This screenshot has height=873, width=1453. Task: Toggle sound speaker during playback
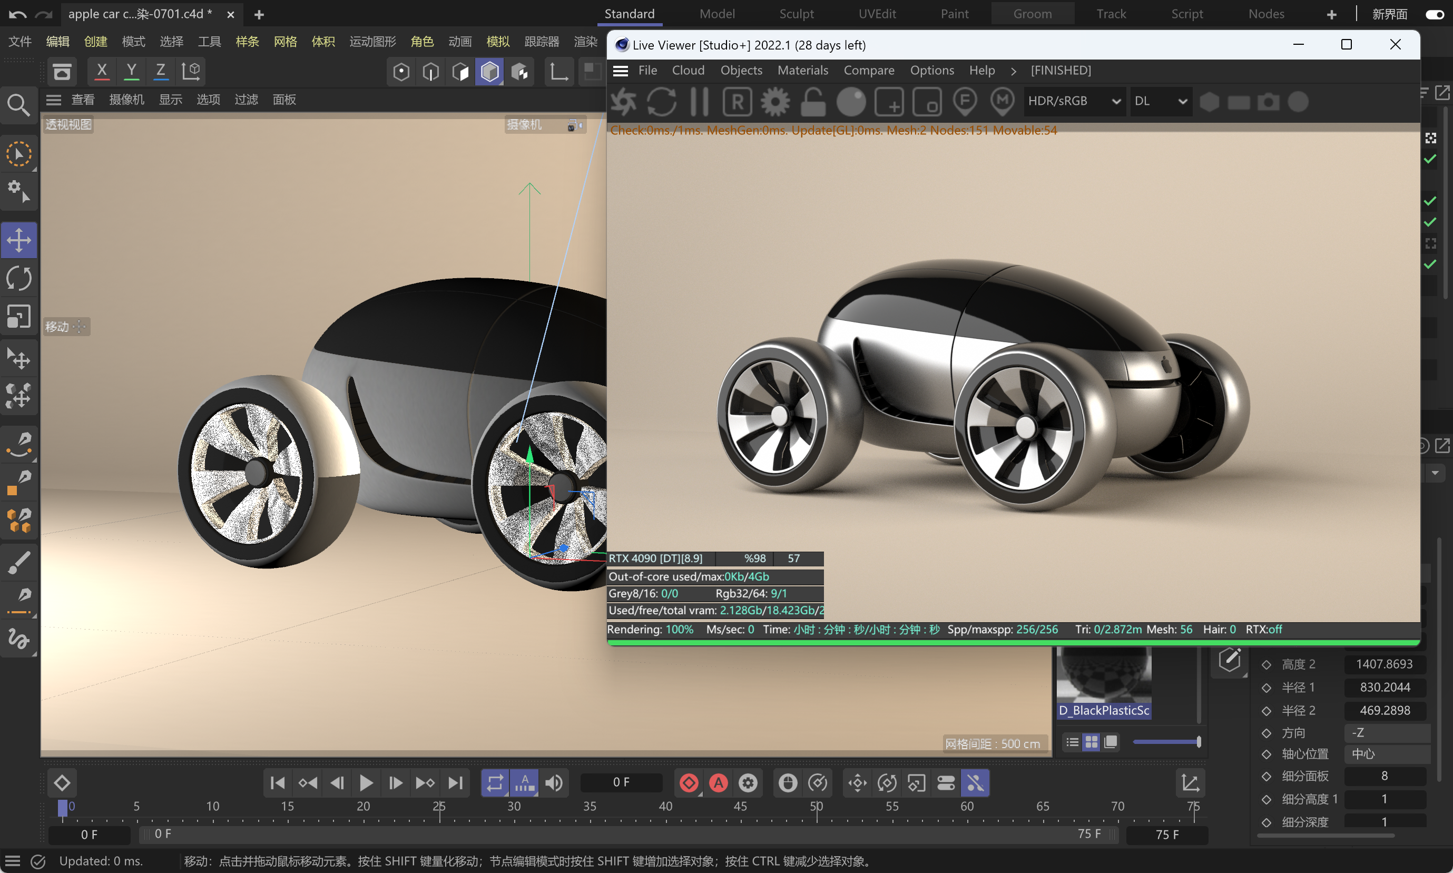(554, 783)
